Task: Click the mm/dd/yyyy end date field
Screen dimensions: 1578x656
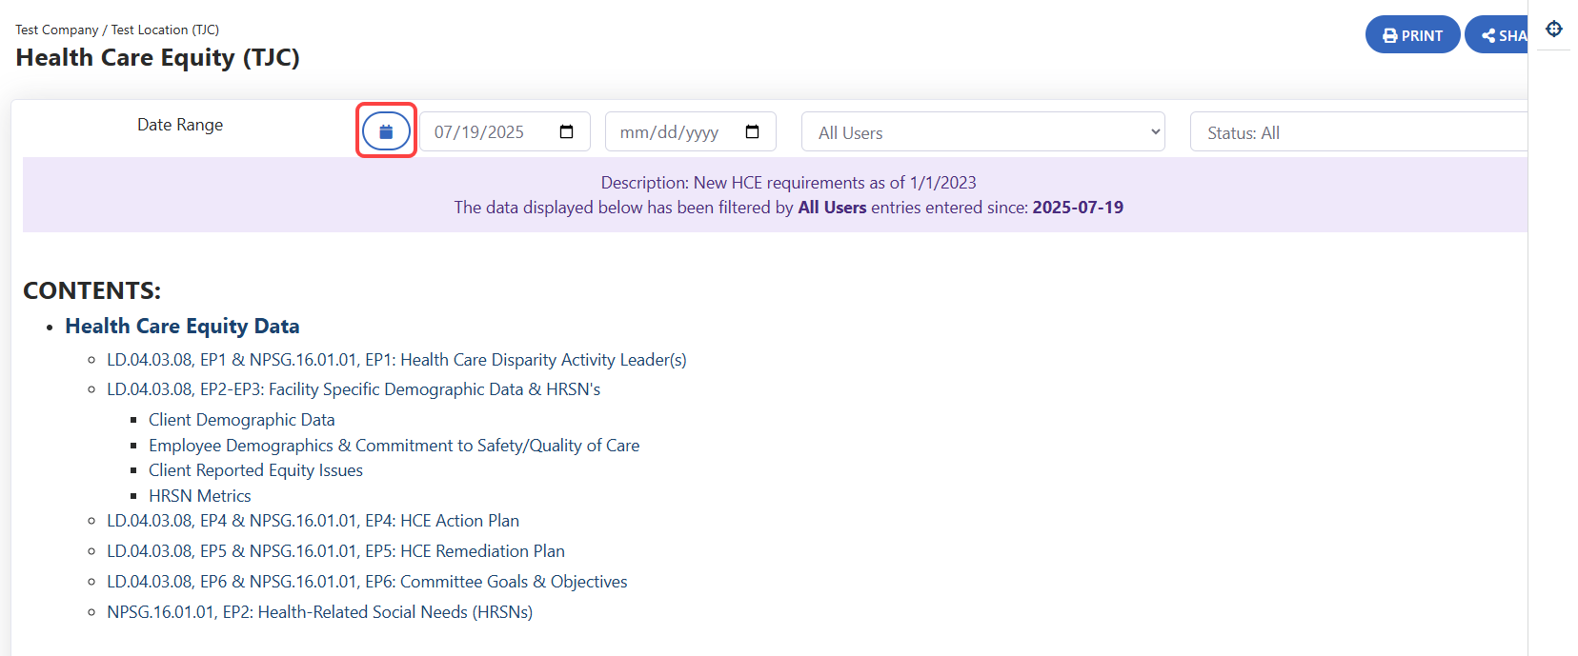Action: pos(672,132)
